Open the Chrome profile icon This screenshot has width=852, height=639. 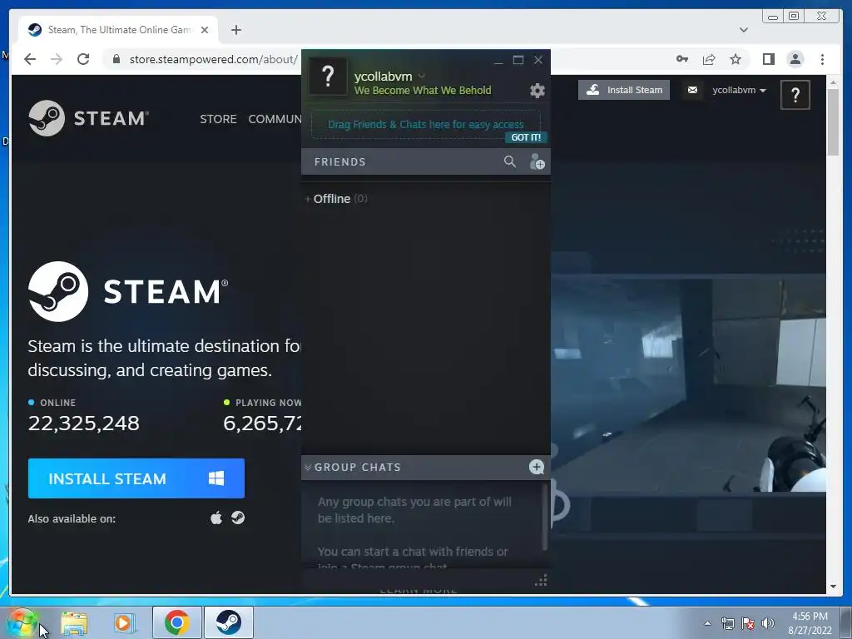click(x=795, y=59)
